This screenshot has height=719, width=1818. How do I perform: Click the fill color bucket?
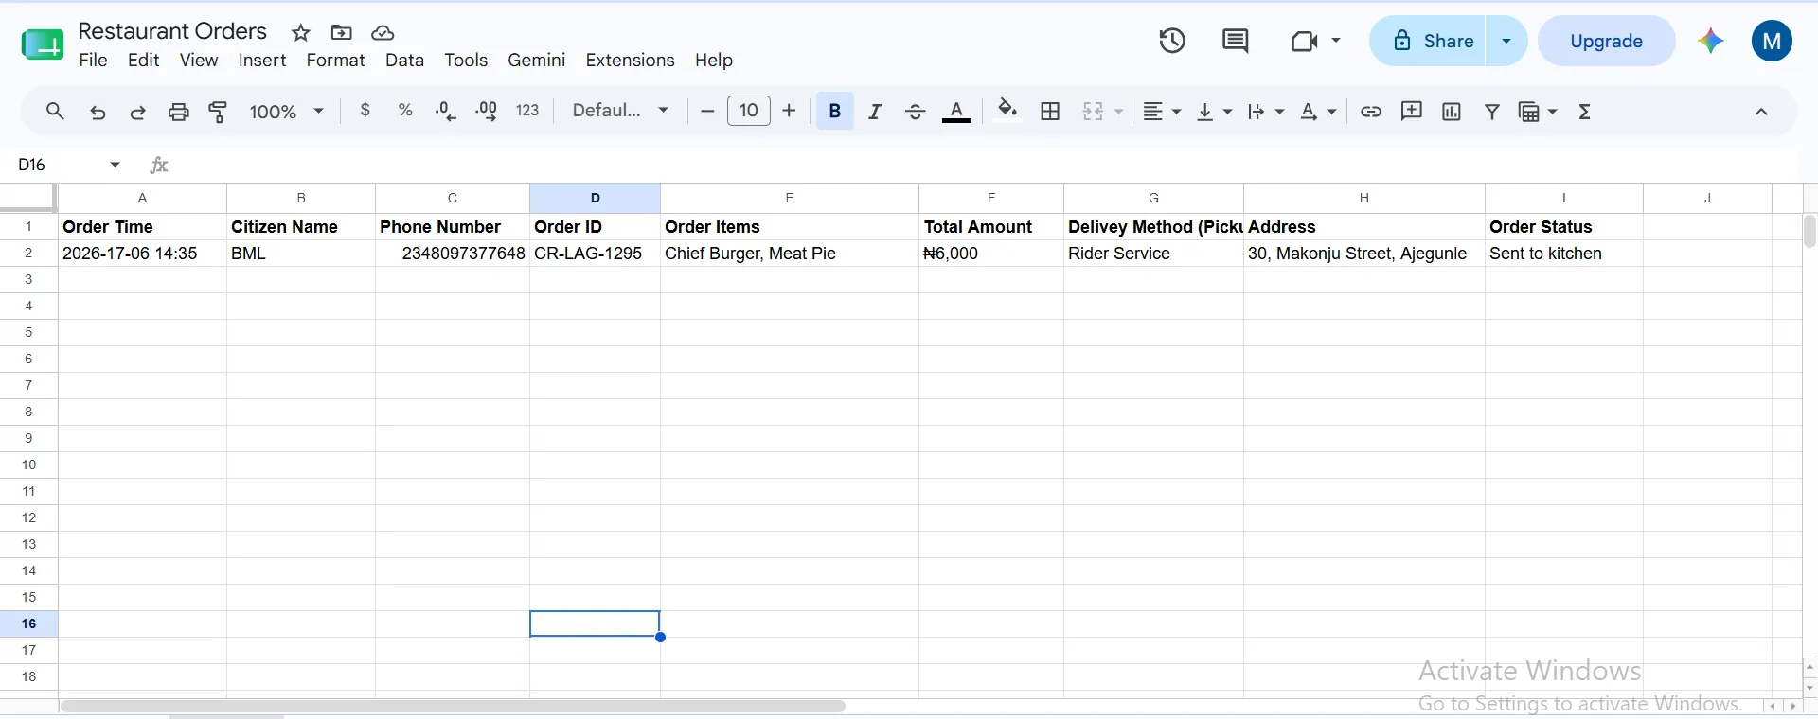coord(1007,111)
